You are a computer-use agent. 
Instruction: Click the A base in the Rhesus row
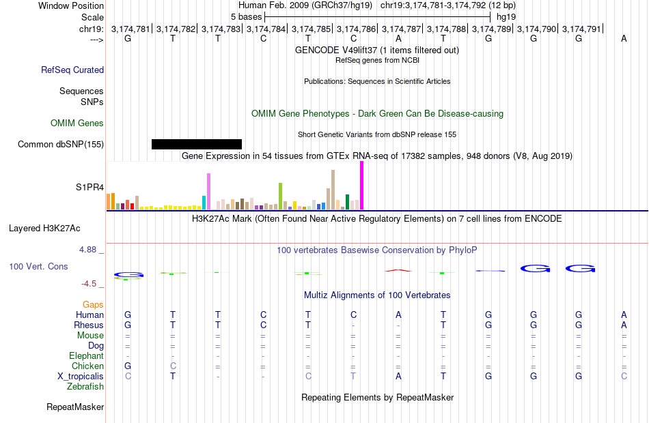[624, 325]
